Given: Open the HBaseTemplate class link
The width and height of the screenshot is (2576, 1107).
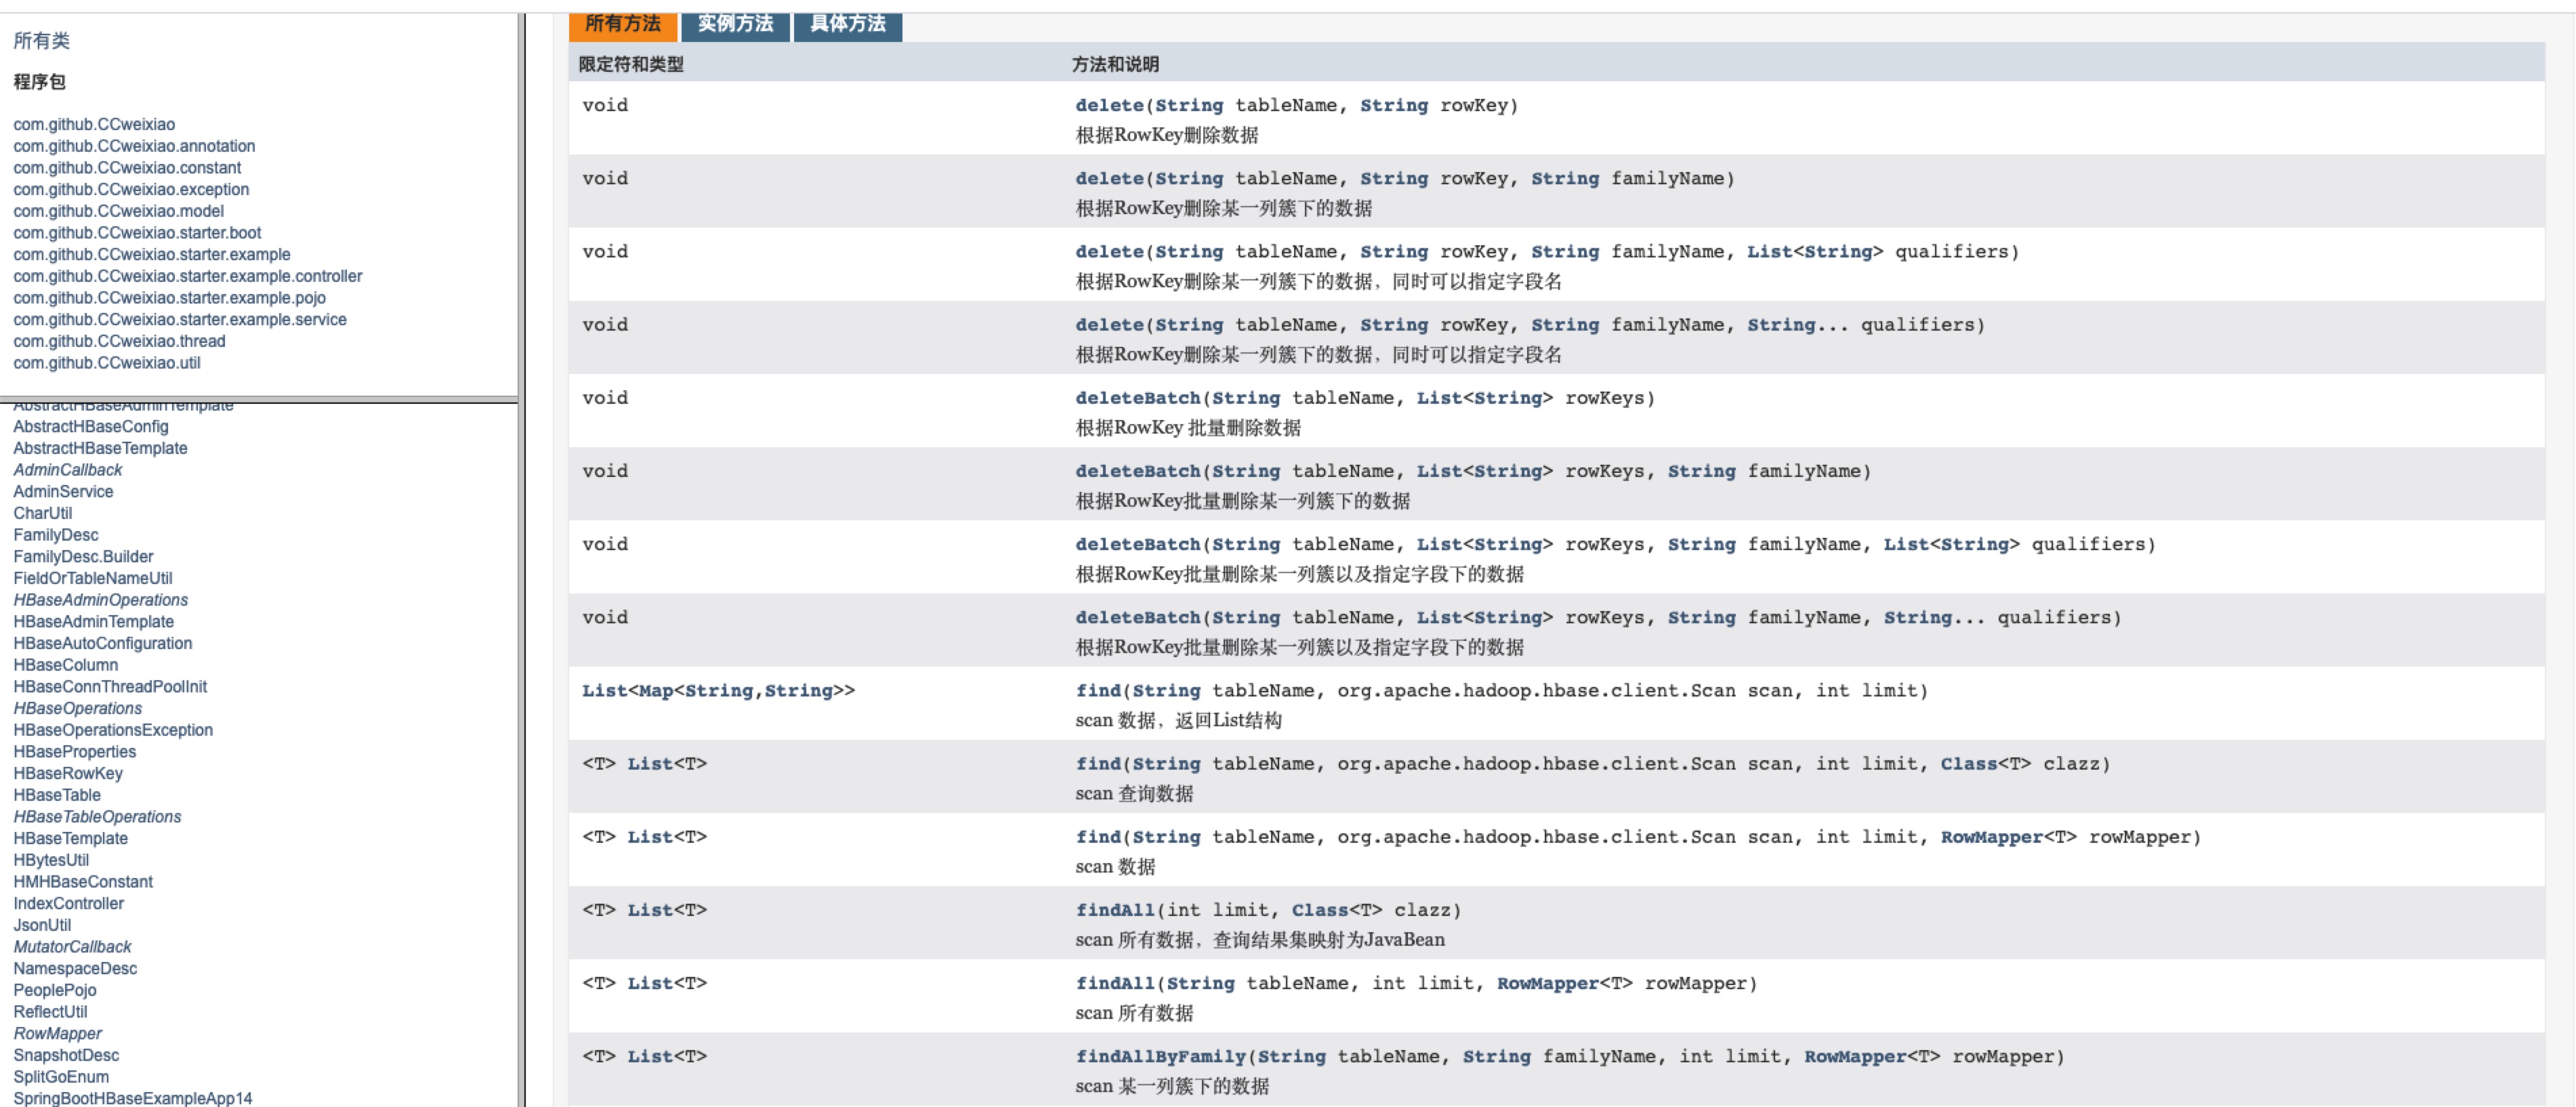Looking at the screenshot, I should 70,838.
